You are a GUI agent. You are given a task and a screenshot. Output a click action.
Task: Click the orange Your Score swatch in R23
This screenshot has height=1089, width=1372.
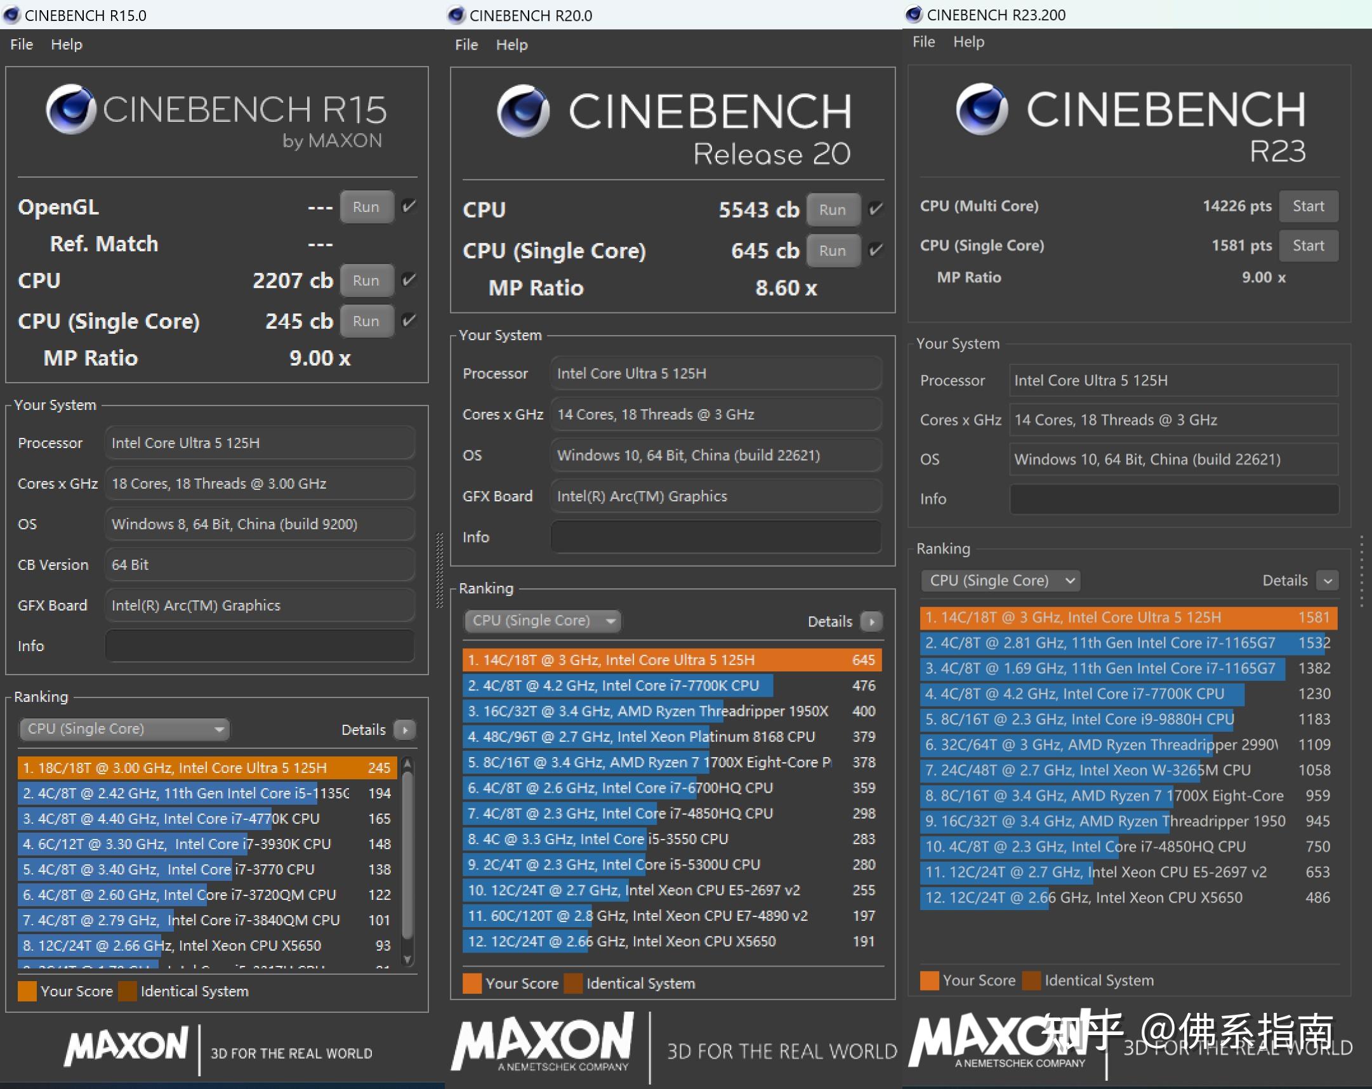coord(930,981)
